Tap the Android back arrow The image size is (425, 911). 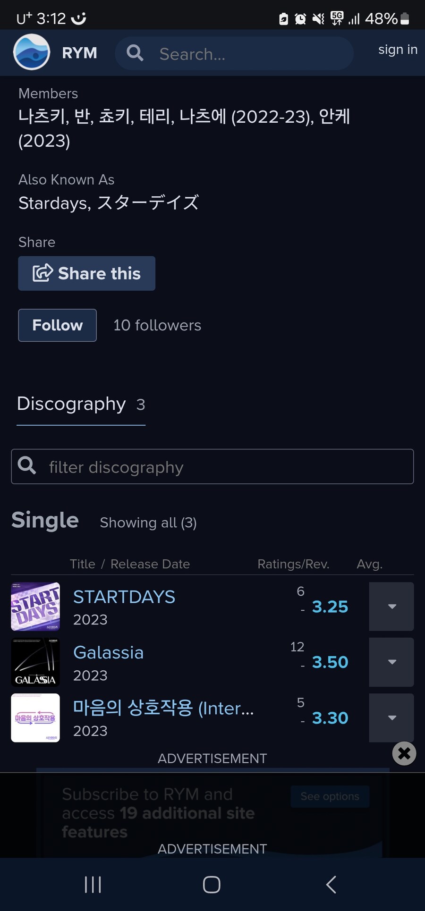pyautogui.click(x=331, y=885)
